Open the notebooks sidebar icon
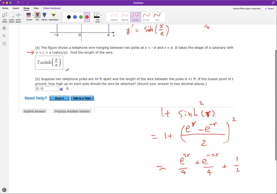The width and height of the screenshot is (277, 194). pyautogui.click(x=4, y=28)
